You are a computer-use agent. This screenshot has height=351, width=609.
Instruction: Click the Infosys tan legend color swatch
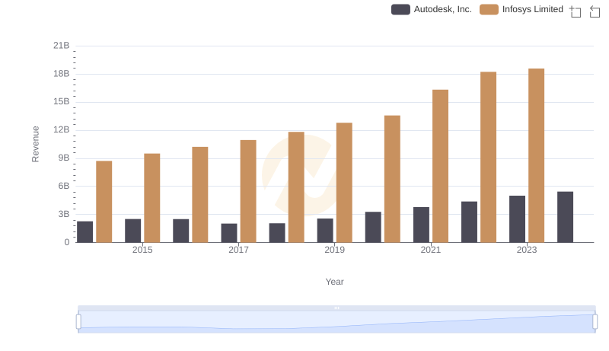pyautogui.click(x=489, y=9)
